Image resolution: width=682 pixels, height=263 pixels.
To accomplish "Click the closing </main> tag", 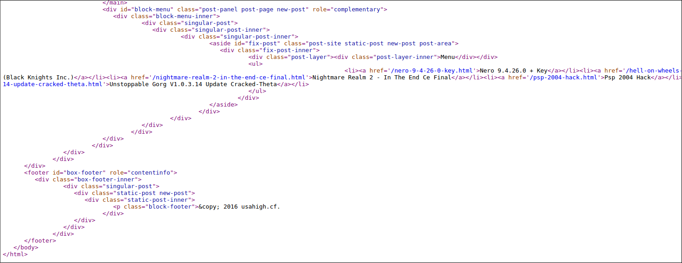I will pyautogui.click(x=115, y=3).
